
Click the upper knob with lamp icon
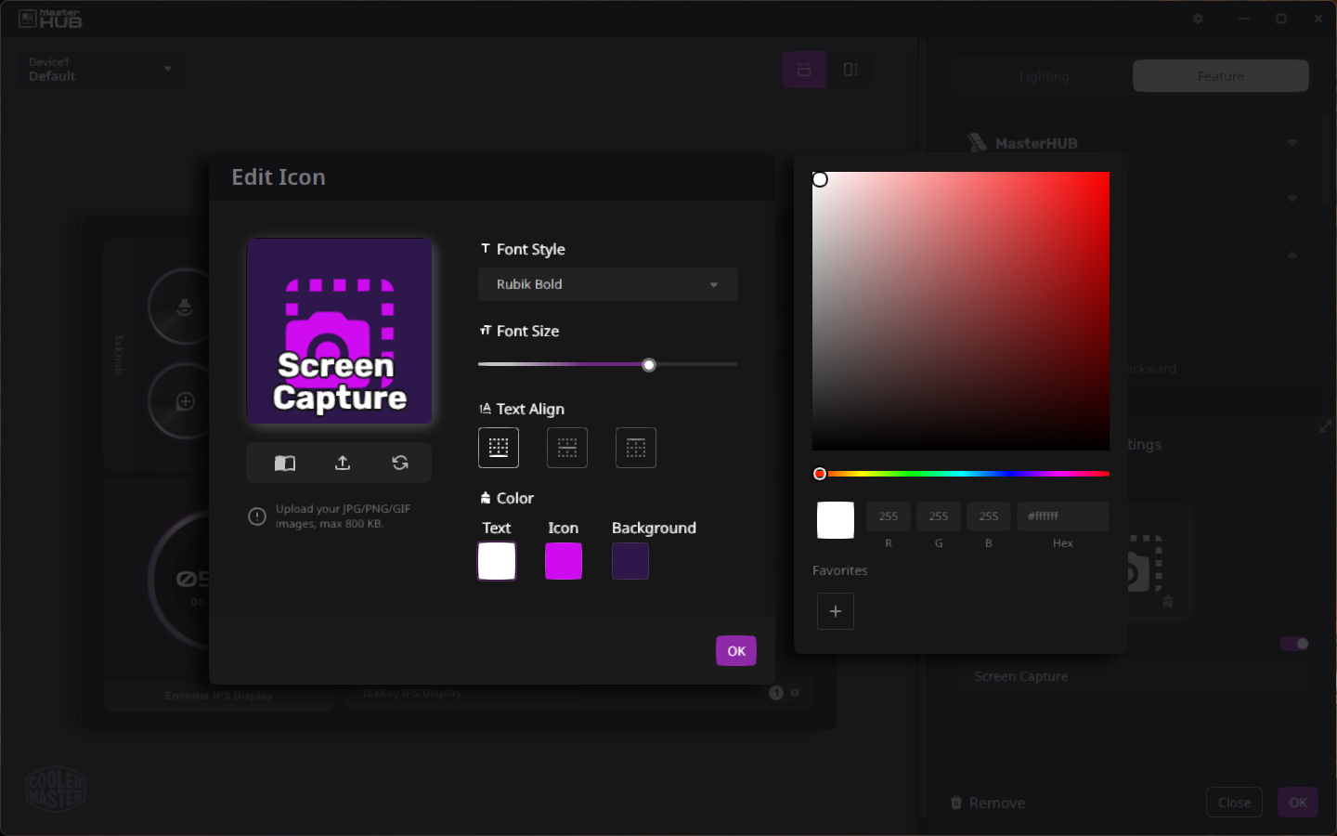click(x=185, y=307)
